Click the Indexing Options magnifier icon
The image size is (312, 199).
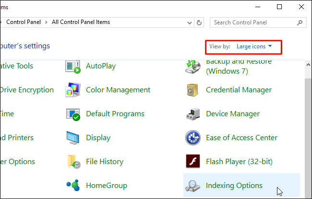[192, 185]
